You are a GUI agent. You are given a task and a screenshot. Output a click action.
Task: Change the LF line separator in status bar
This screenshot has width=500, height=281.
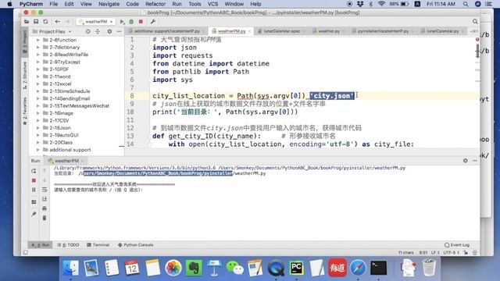click(x=435, y=253)
